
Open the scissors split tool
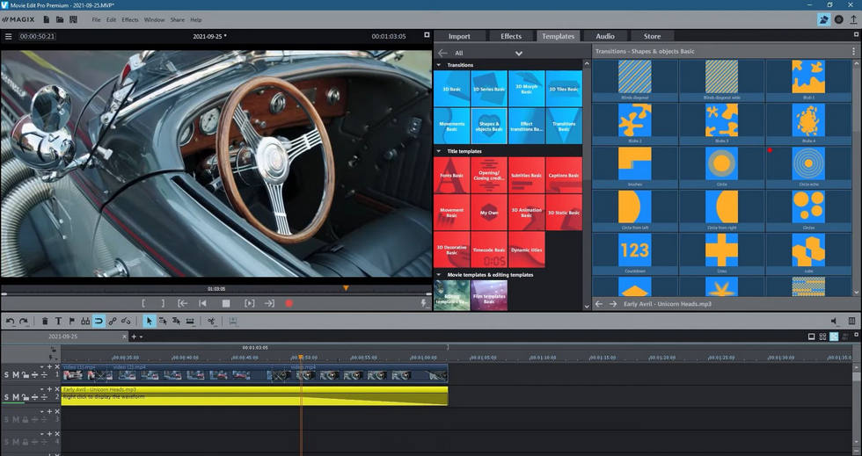[x=211, y=322]
